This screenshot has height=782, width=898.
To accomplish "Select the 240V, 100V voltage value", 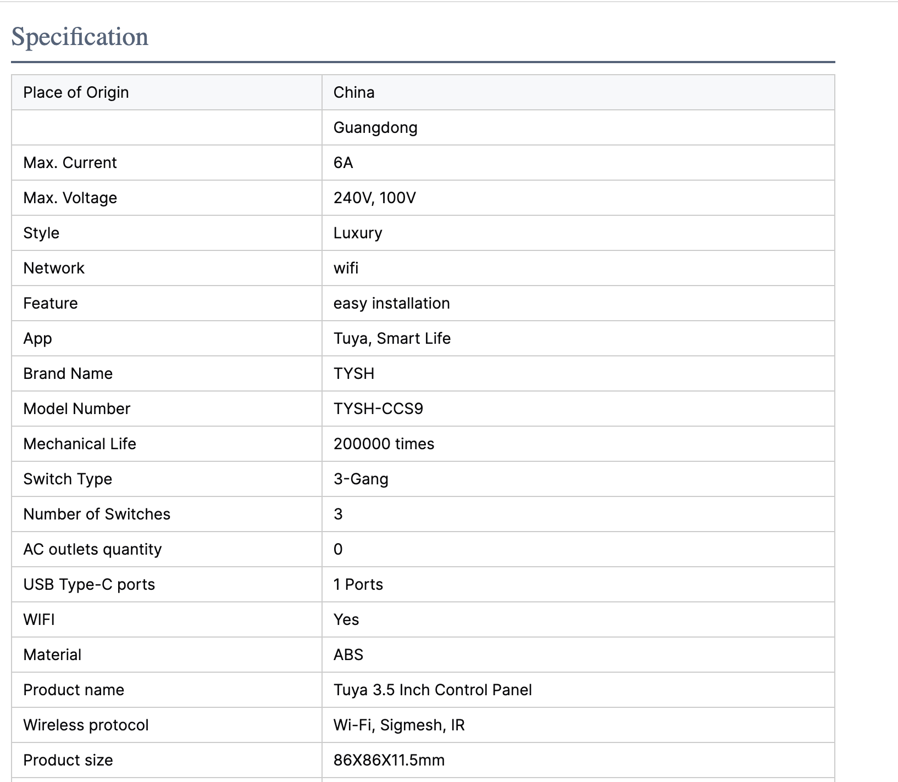I will pyautogui.click(x=374, y=198).
